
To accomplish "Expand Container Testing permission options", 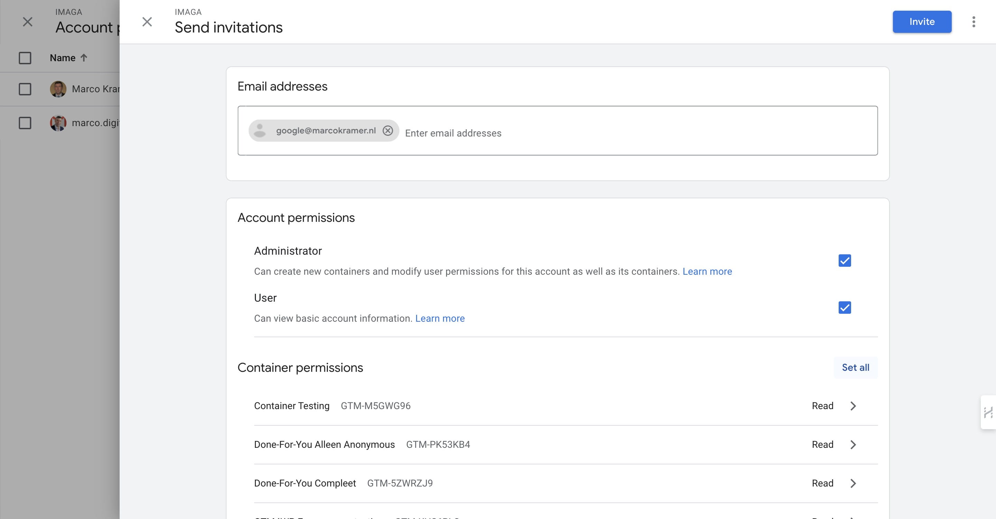I will (853, 406).
